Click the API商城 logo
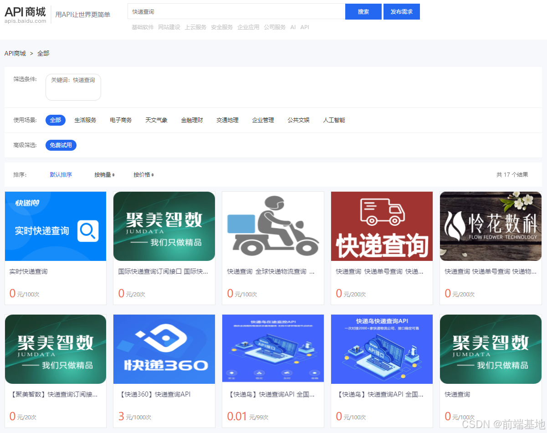The image size is (547, 433). pos(26,15)
